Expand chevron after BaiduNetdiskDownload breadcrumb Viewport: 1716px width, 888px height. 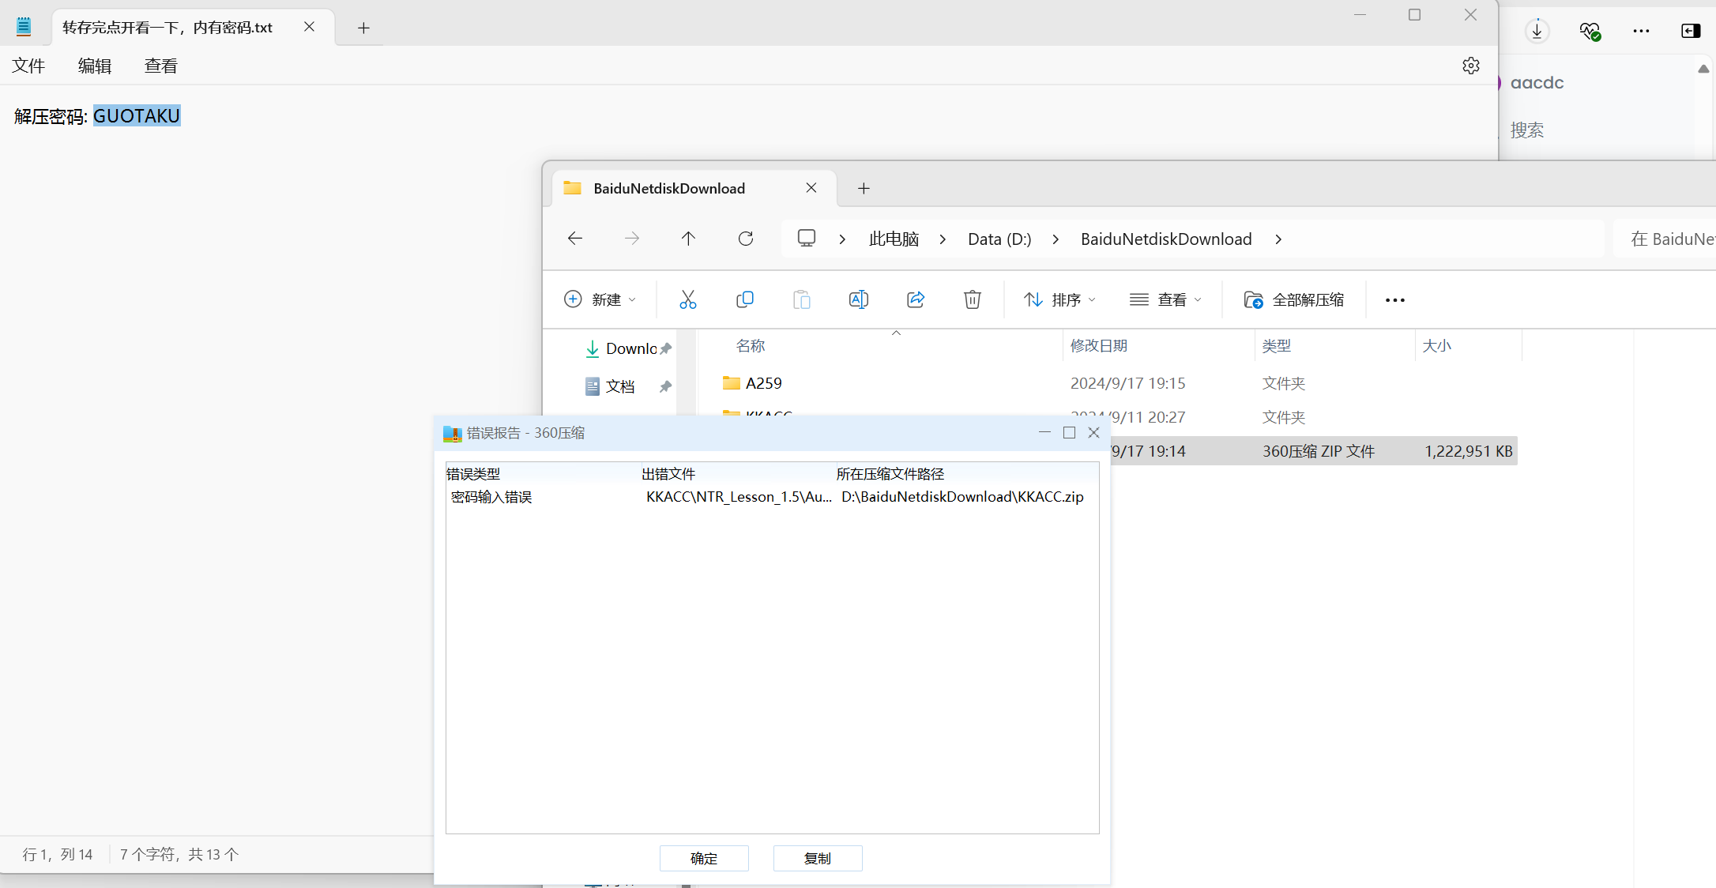tap(1278, 239)
